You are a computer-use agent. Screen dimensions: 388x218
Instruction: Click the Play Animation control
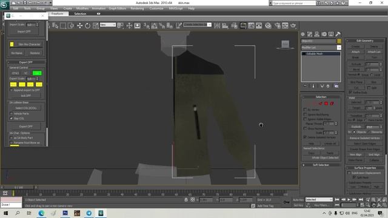click(x=349, y=199)
